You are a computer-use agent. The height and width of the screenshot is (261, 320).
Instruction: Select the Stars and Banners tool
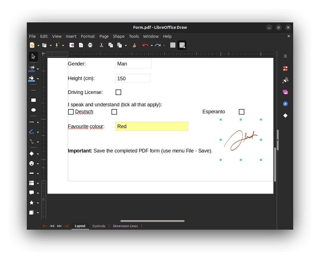click(32, 203)
